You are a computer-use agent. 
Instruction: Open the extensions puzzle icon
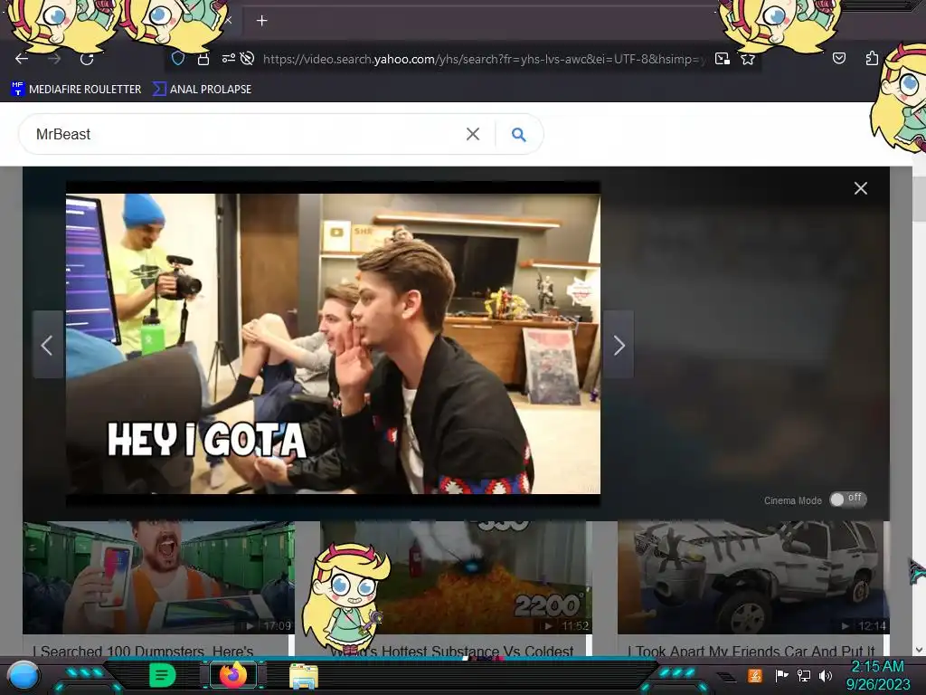click(x=872, y=58)
